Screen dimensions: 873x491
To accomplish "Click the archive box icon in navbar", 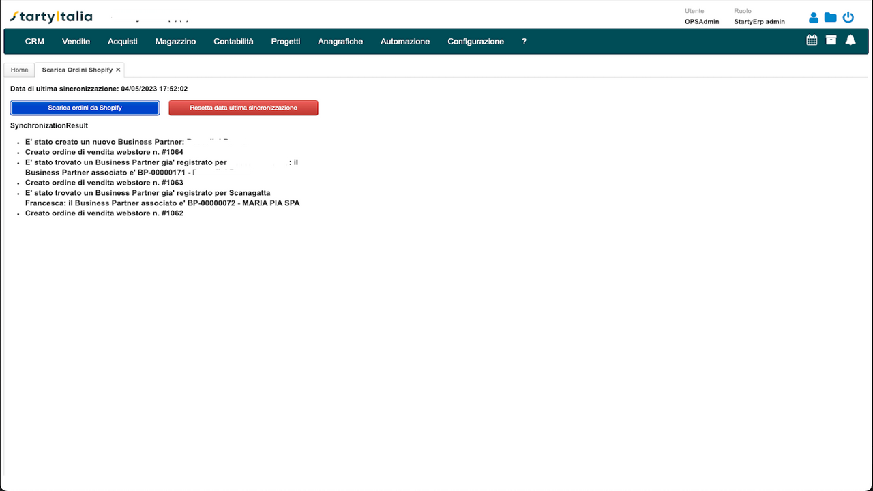I will pyautogui.click(x=831, y=40).
